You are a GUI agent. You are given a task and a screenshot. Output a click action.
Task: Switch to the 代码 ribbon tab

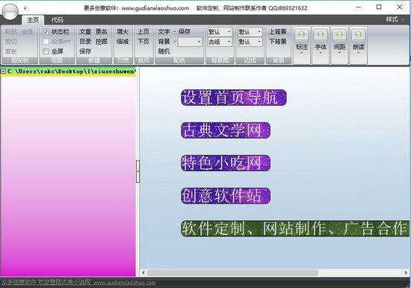tap(57, 20)
